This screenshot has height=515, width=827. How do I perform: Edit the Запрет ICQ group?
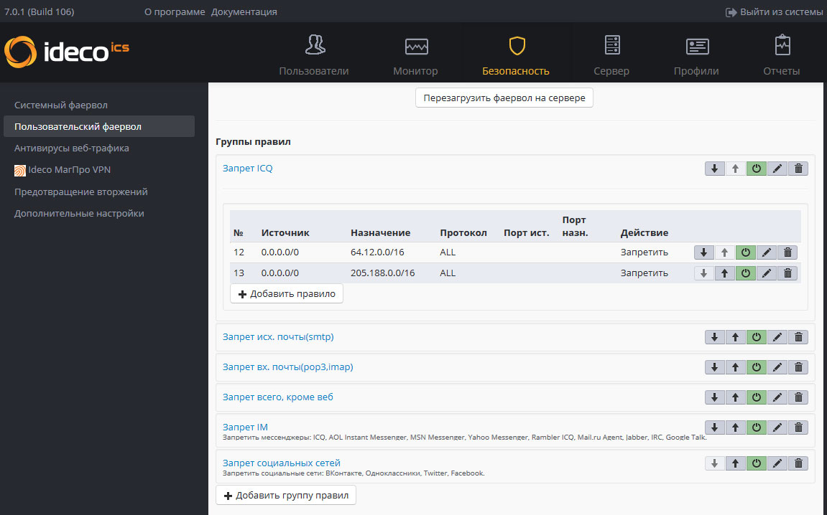pos(777,169)
